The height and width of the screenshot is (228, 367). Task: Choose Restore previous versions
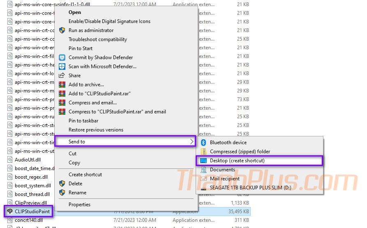[96, 130]
